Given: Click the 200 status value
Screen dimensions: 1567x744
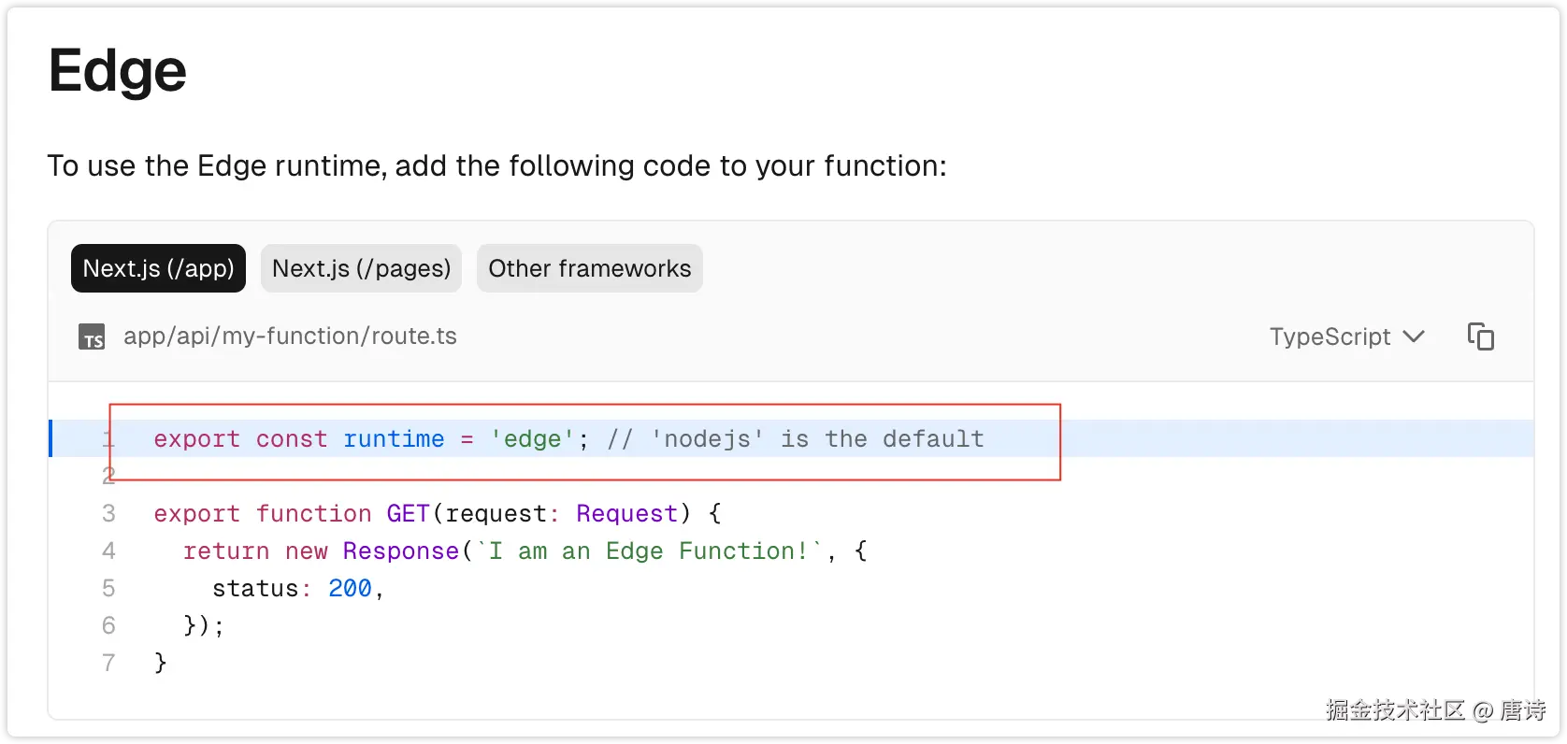Looking at the screenshot, I should point(350,589).
